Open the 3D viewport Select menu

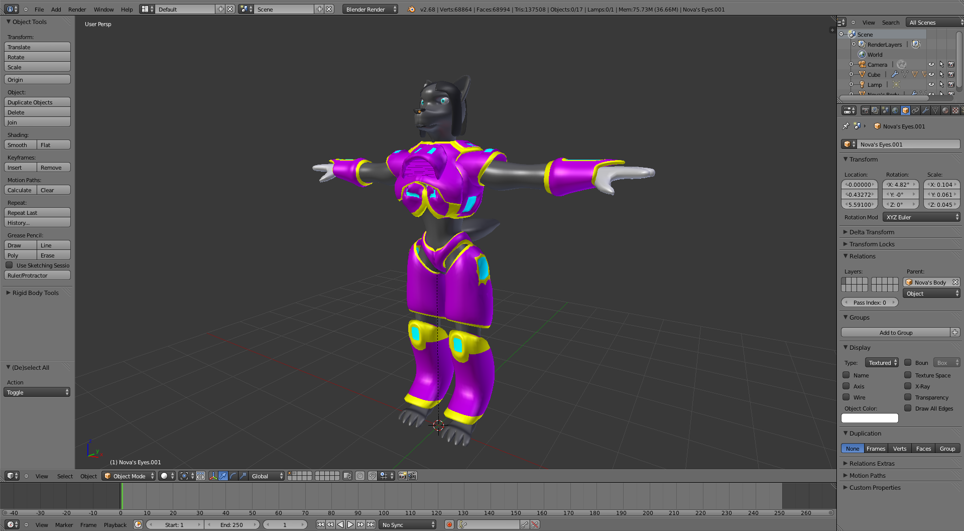point(65,476)
